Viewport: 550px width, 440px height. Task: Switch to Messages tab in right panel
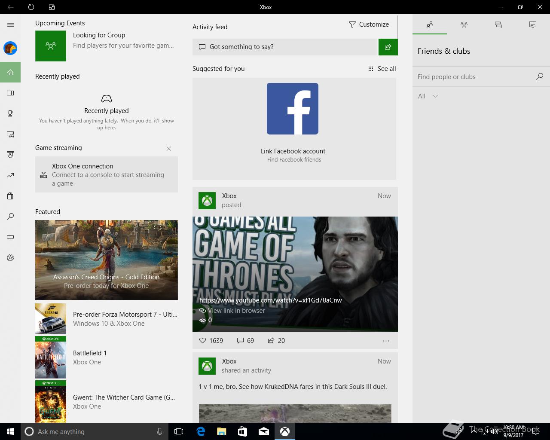click(x=498, y=25)
